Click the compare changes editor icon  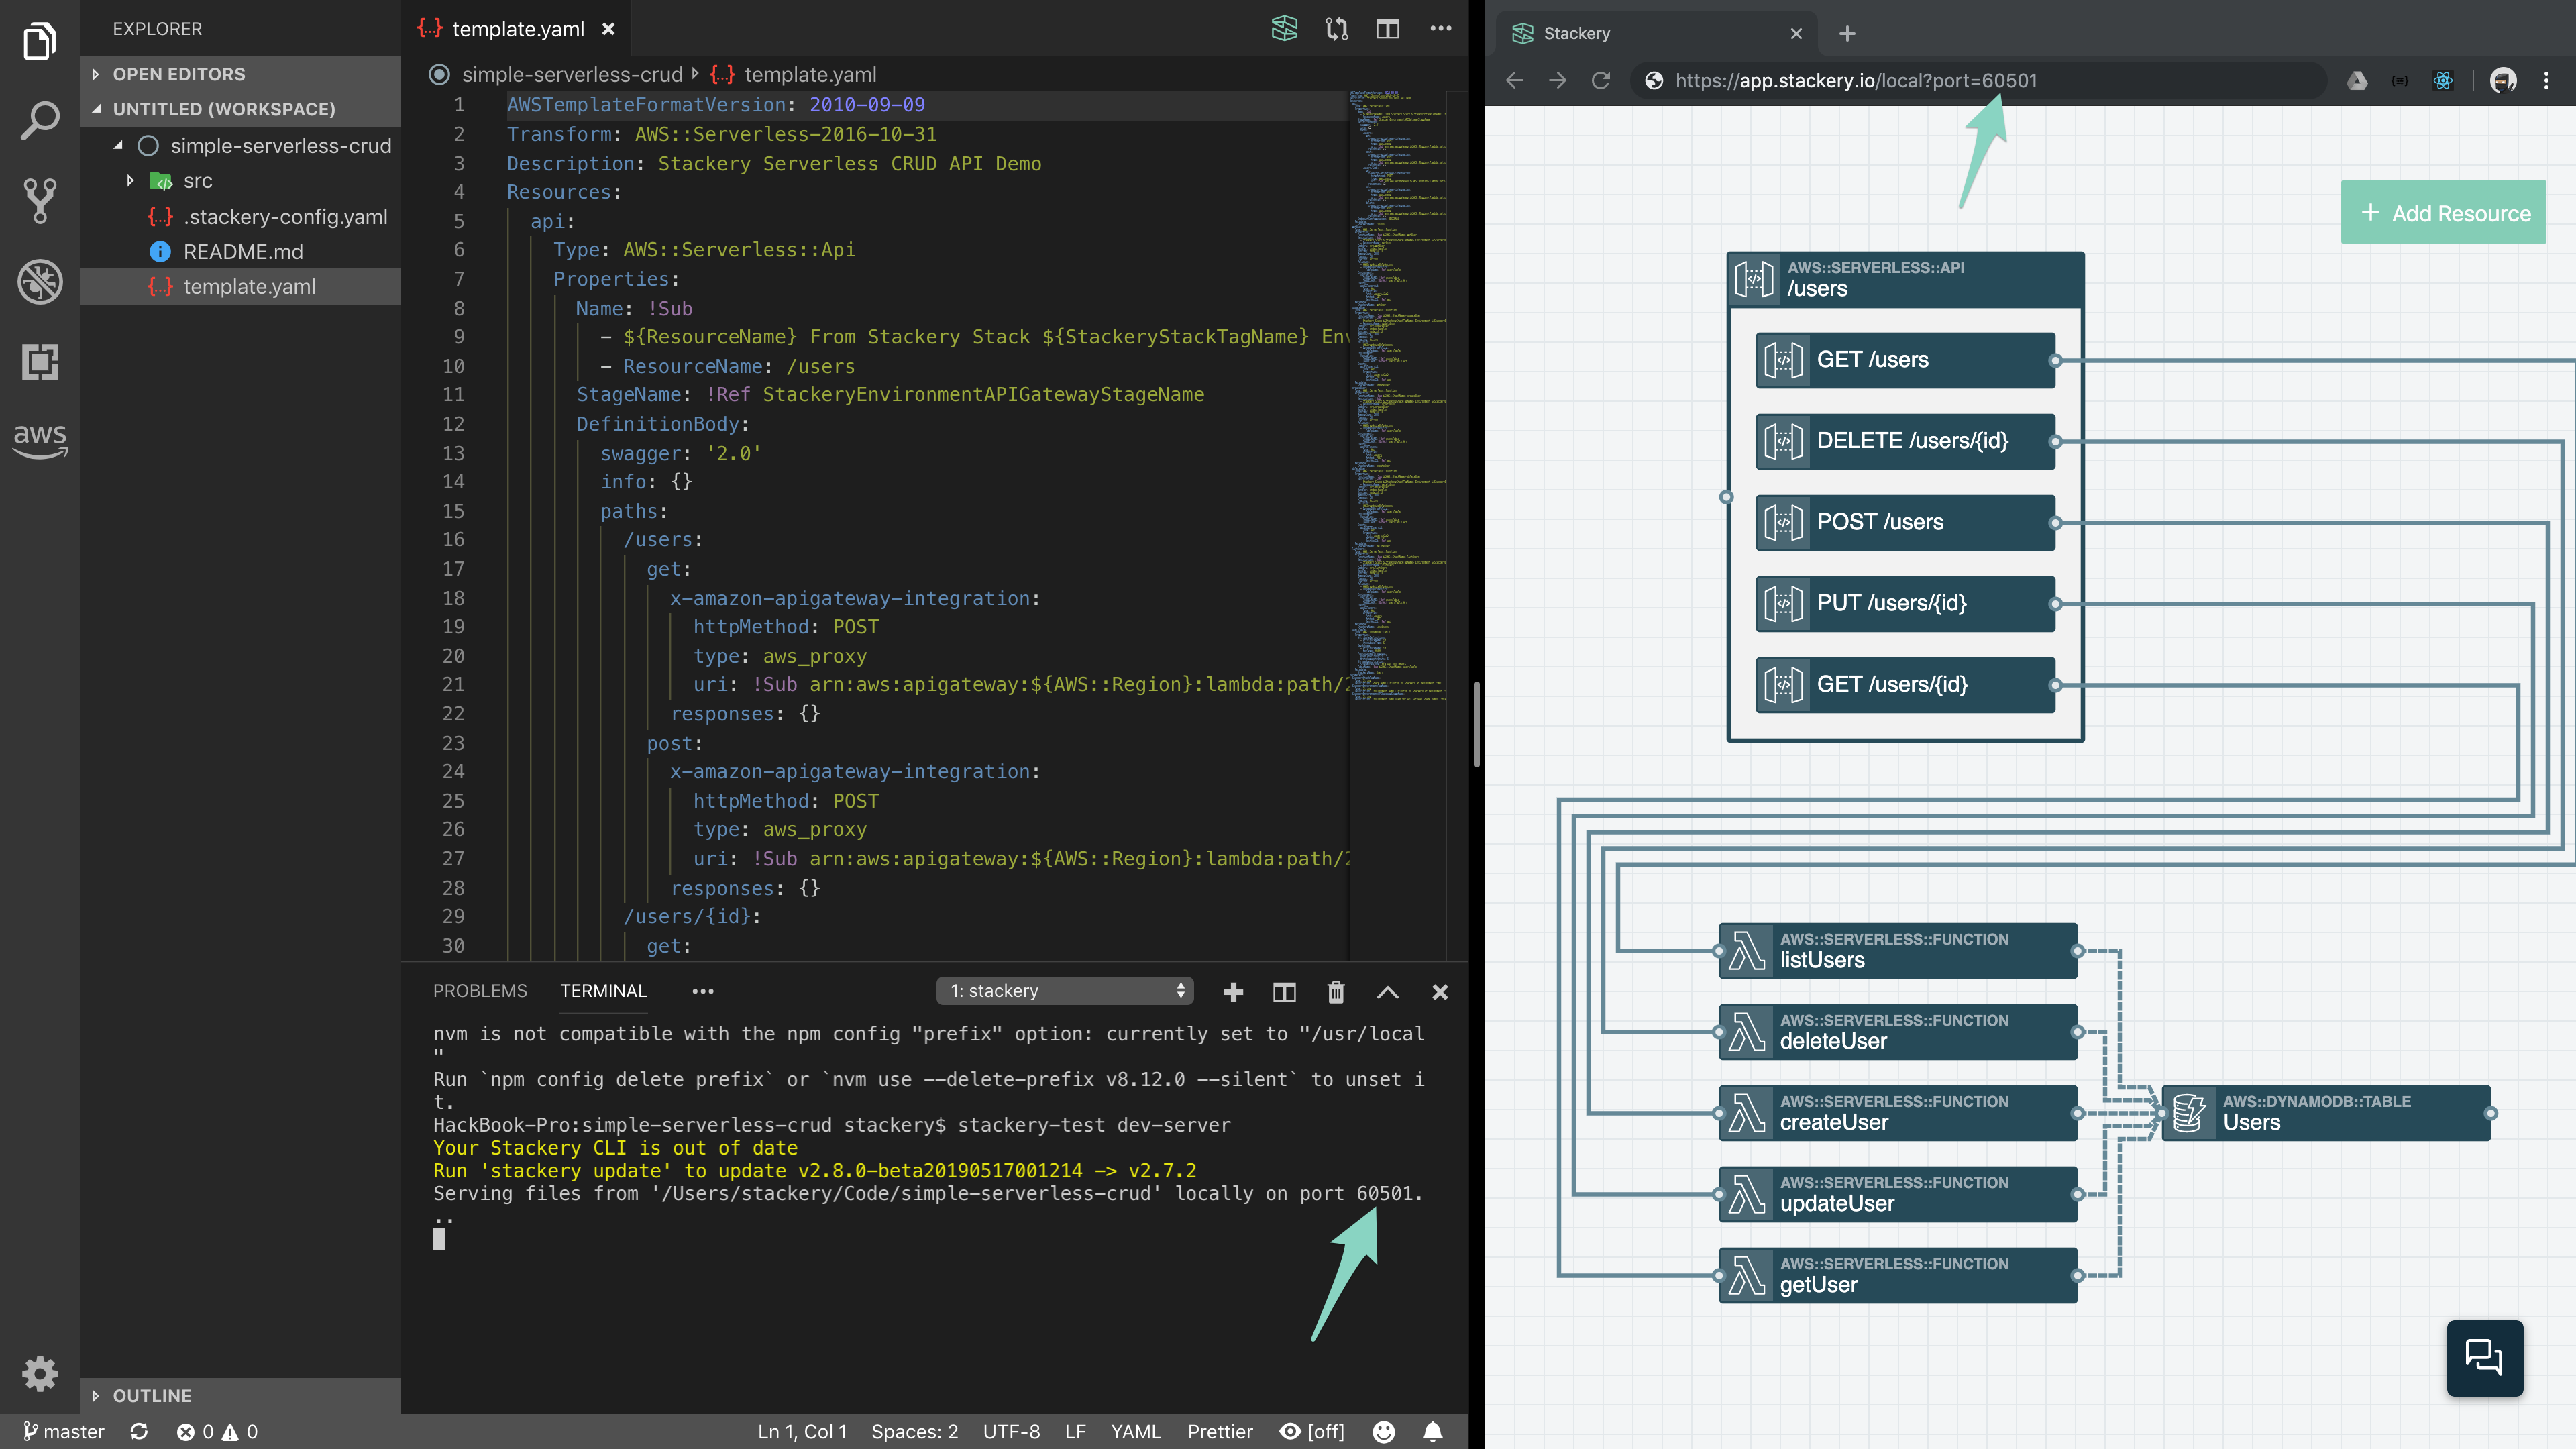[1337, 29]
